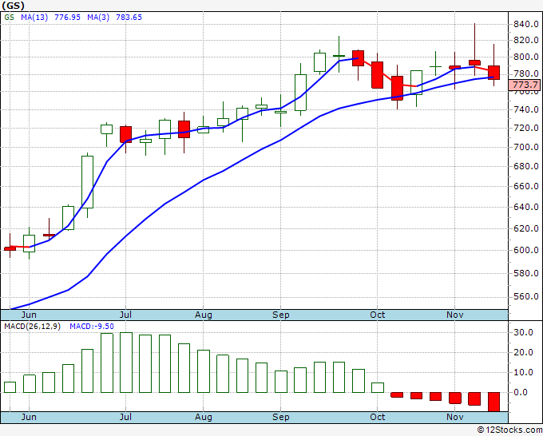
Task: Click the 773.7 current price tag
Action: click(x=525, y=85)
